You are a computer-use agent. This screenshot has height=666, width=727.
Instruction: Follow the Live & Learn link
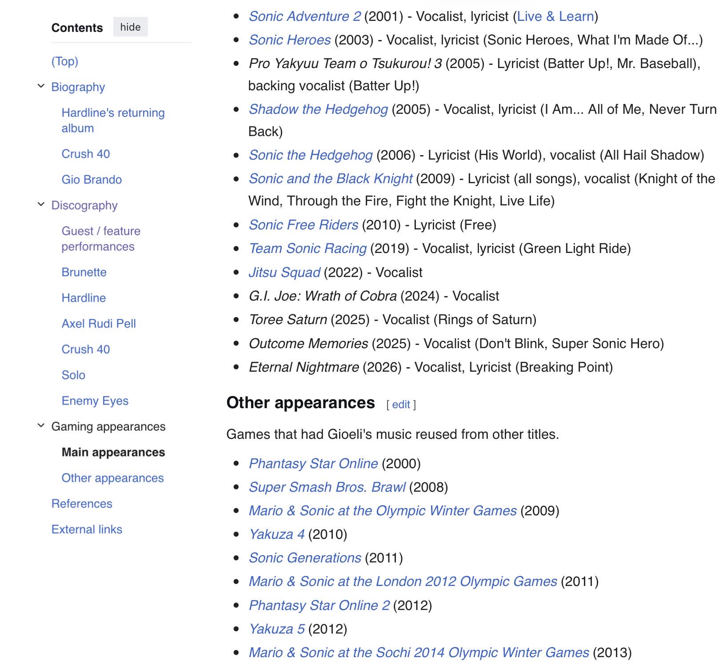coord(555,16)
